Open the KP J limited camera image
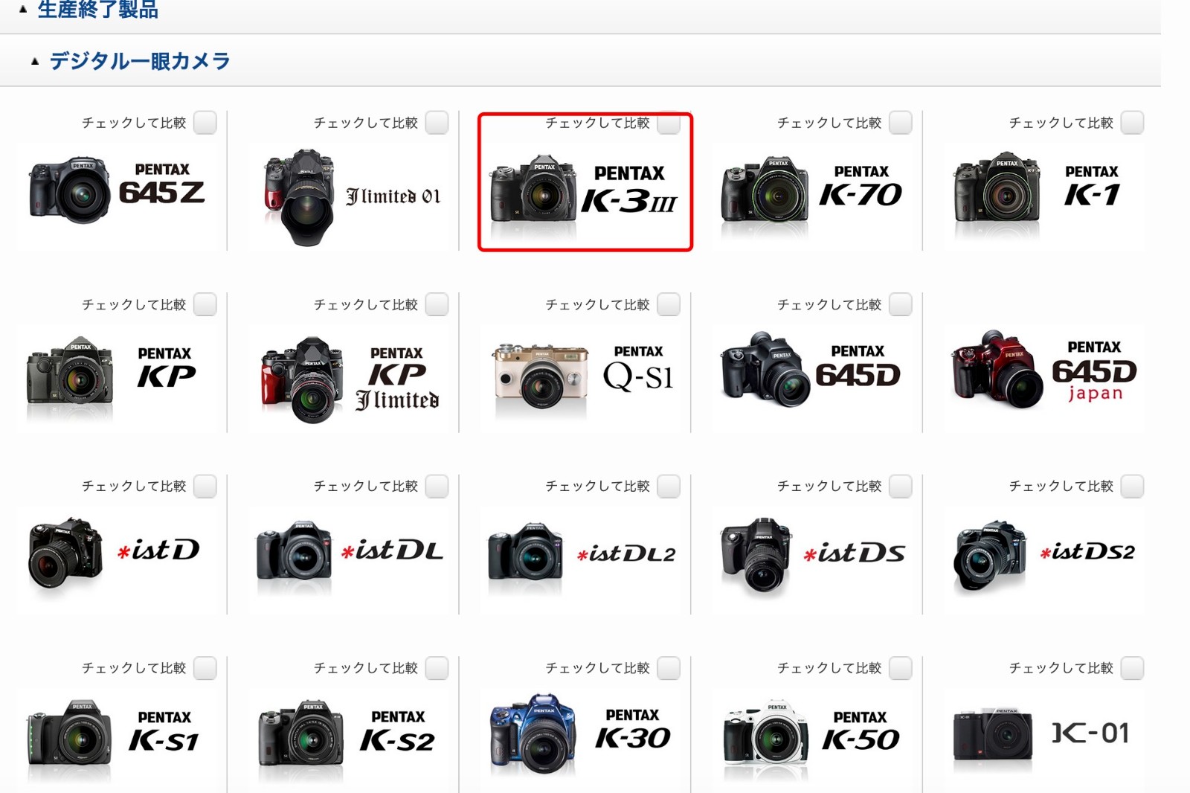Screen dimensions: 1190x793 (302, 380)
